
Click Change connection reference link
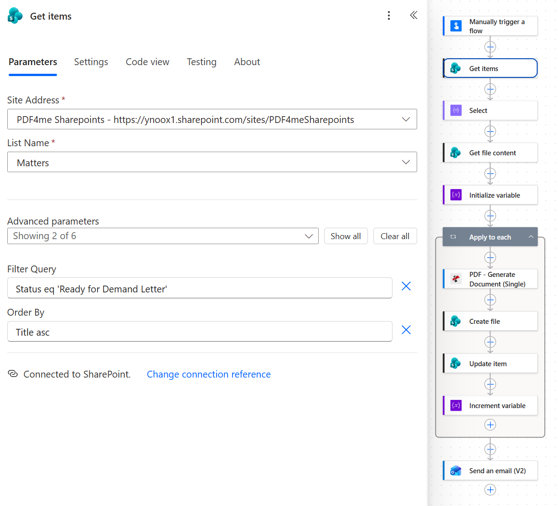coord(209,374)
